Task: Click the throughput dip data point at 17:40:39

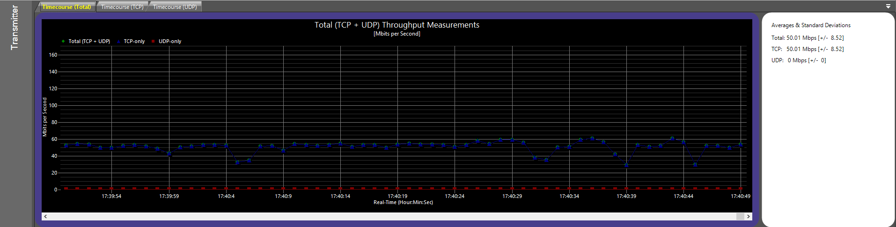Action: tap(626, 165)
